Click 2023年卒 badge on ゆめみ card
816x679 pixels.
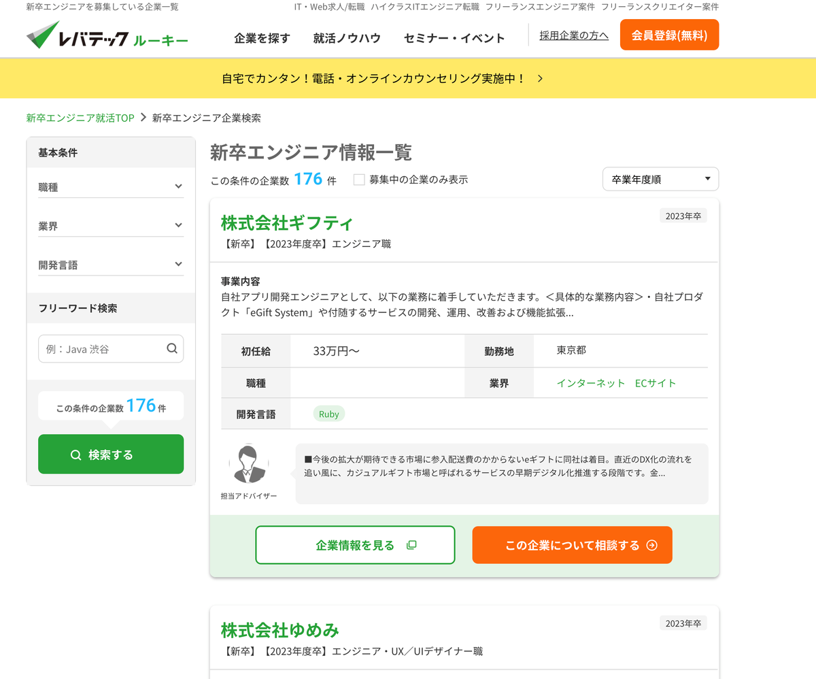[683, 623]
